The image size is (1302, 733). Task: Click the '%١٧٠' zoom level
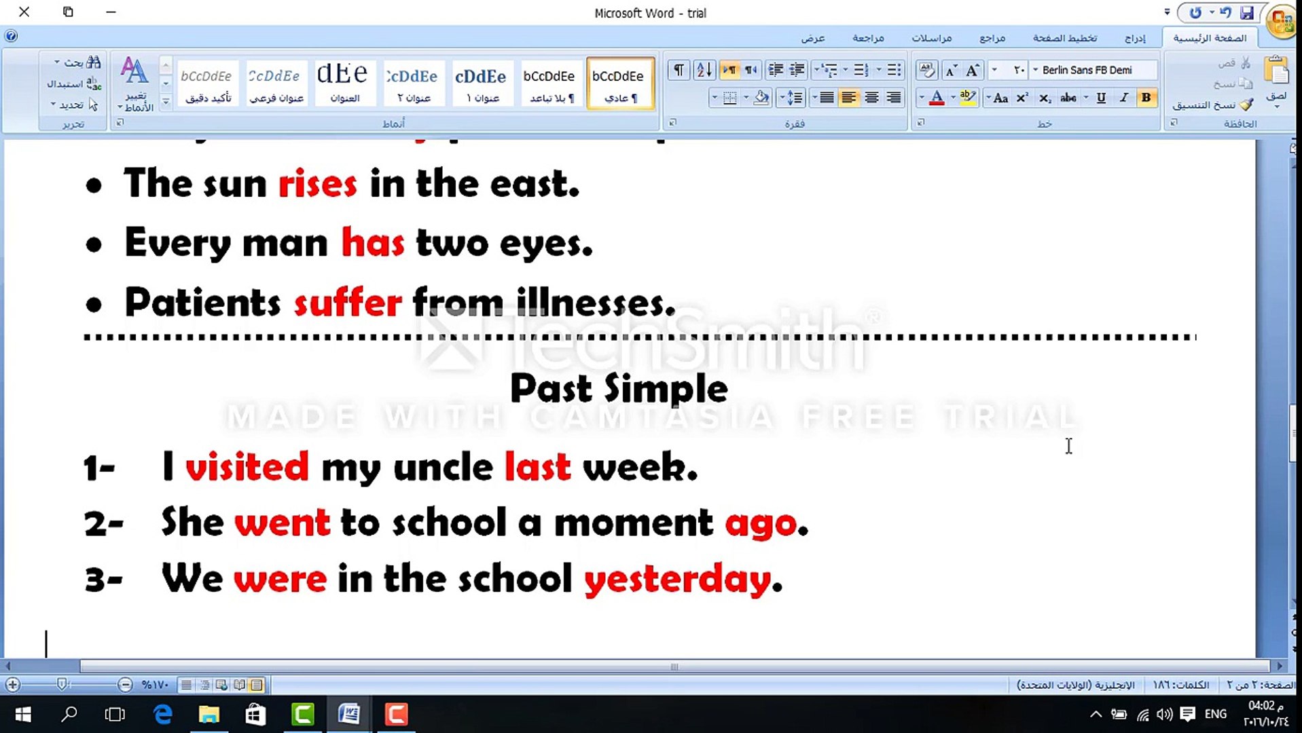[x=154, y=685]
